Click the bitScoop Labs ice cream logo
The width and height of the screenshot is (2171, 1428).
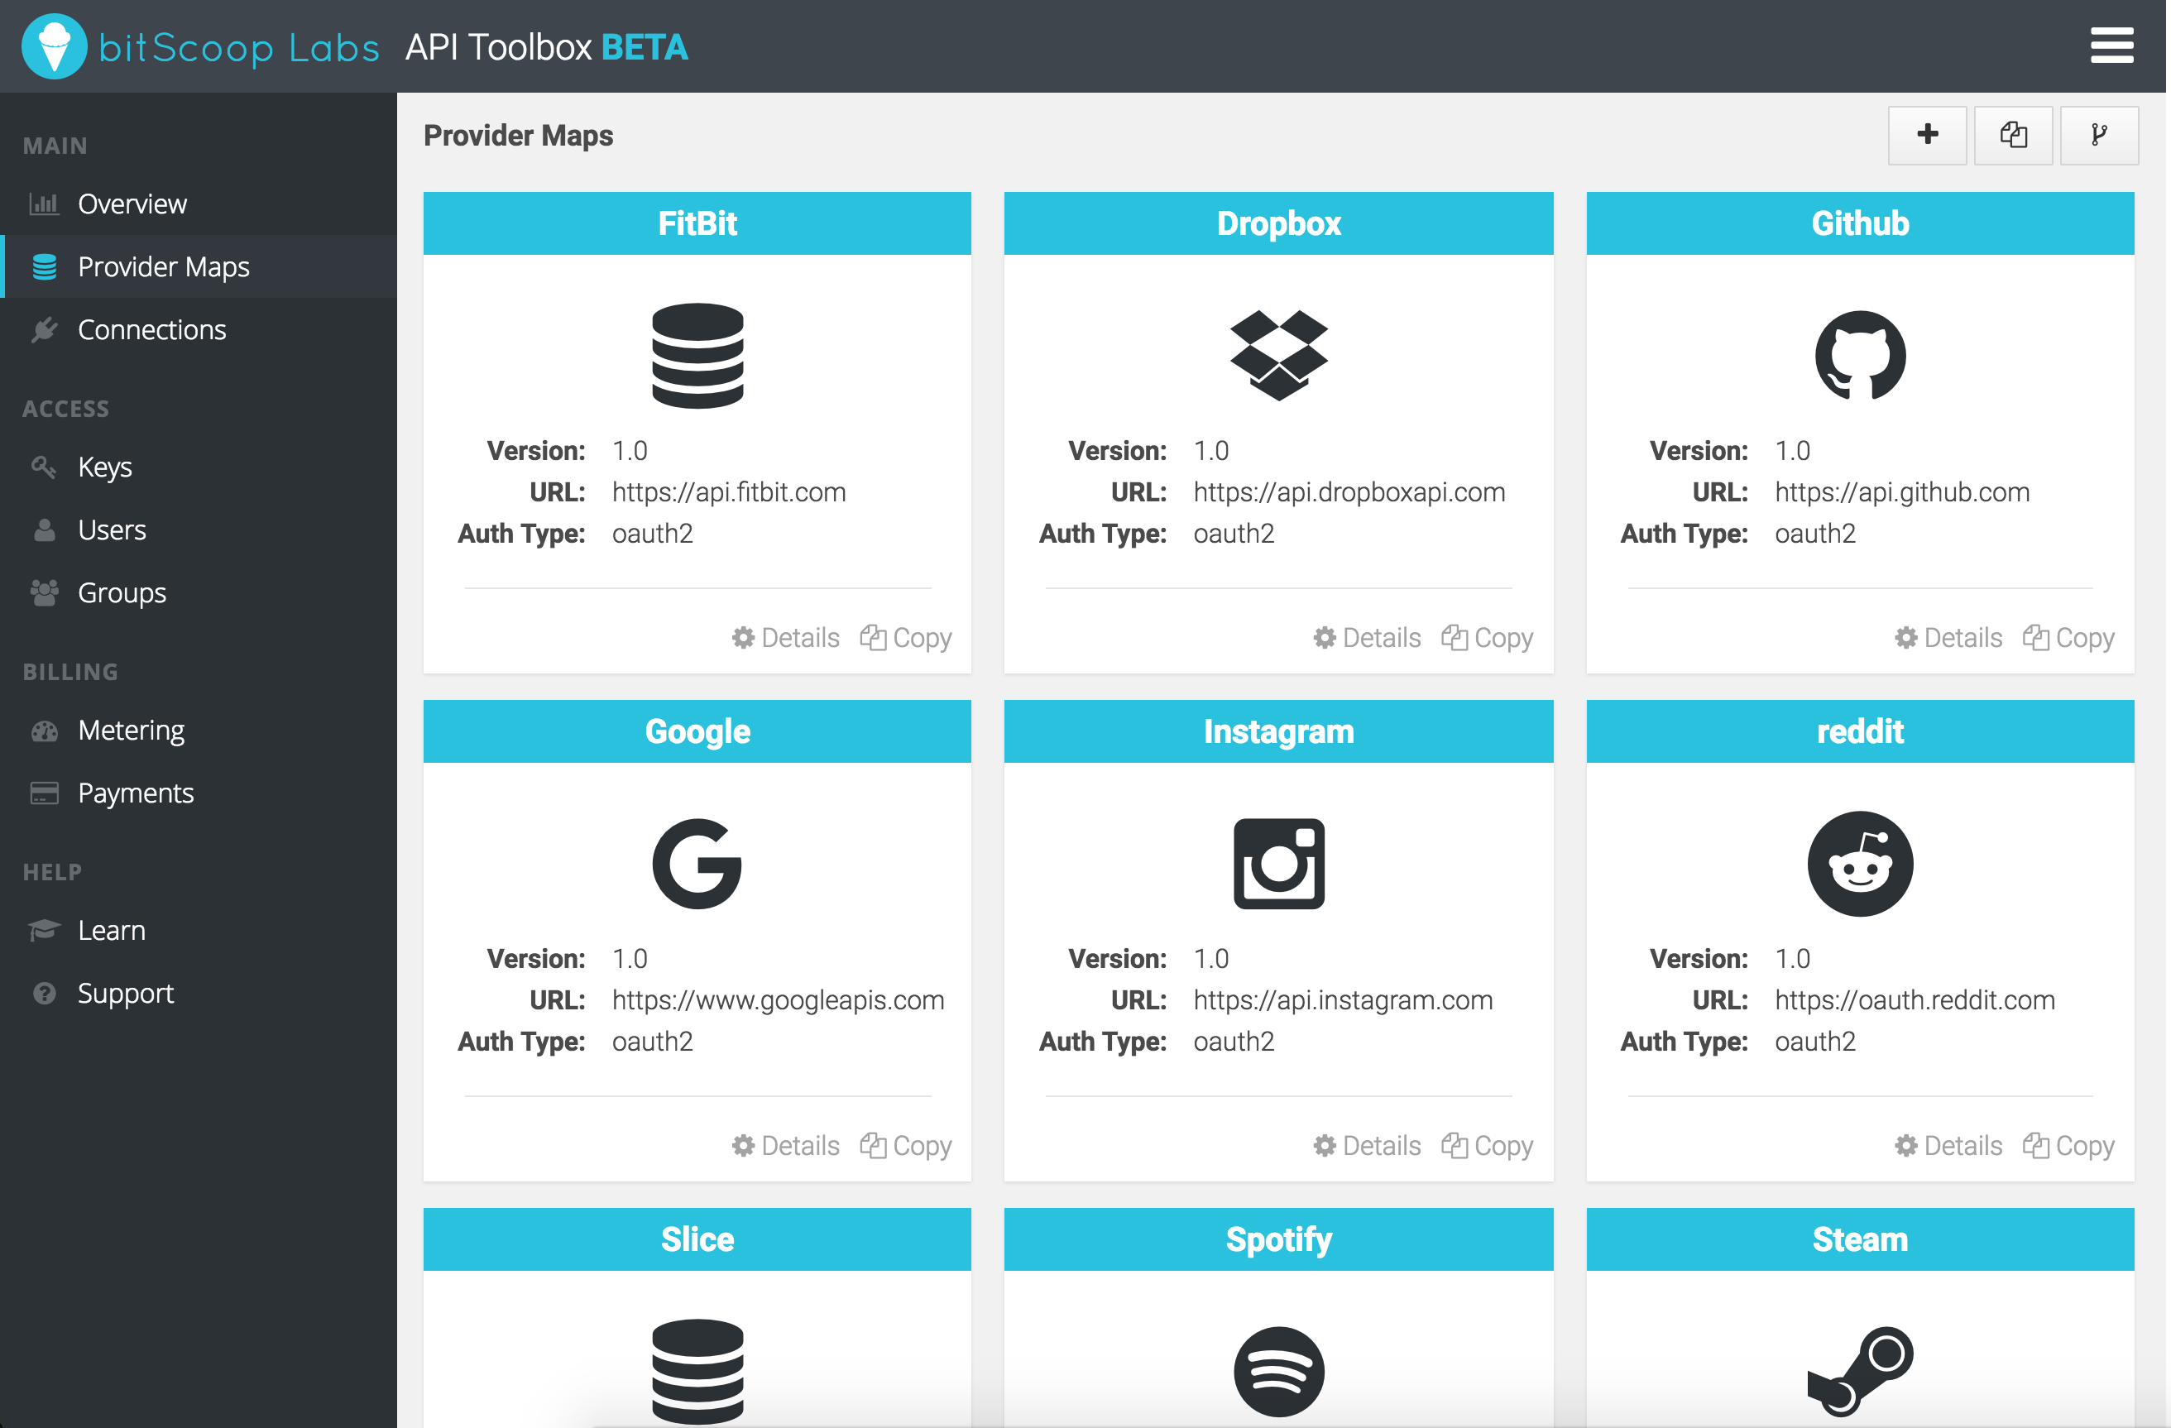[54, 46]
